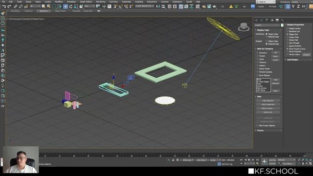The width and height of the screenshot is (313, 176).
Task: Toggle the 3D Snaps icon
Action: [115, 6]
